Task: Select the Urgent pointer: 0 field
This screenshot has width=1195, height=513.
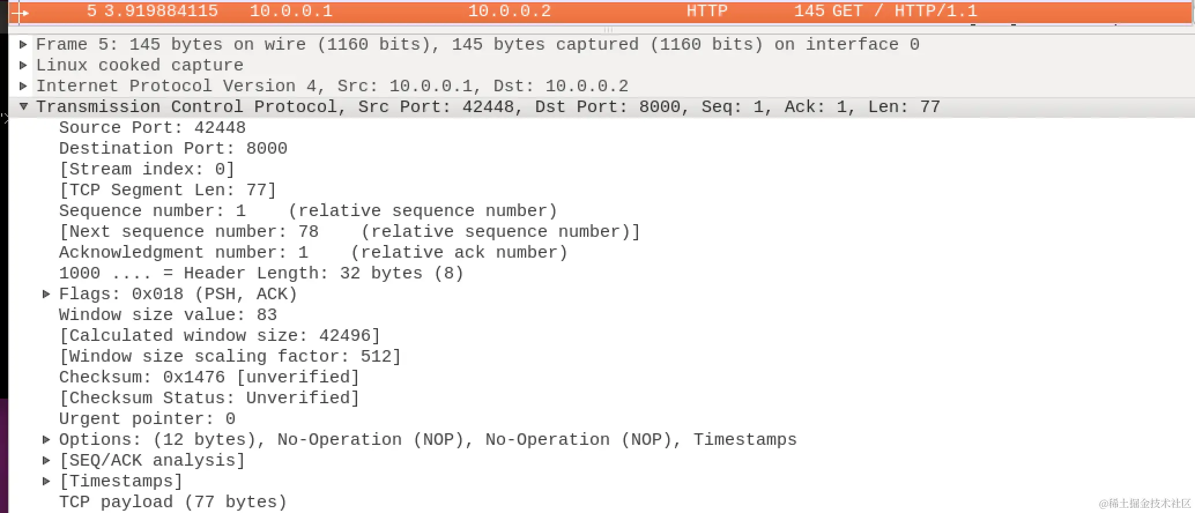Action: tap(147, 419)
